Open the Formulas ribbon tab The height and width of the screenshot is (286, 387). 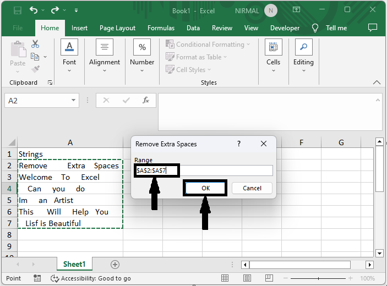click(x=161, y=28)
